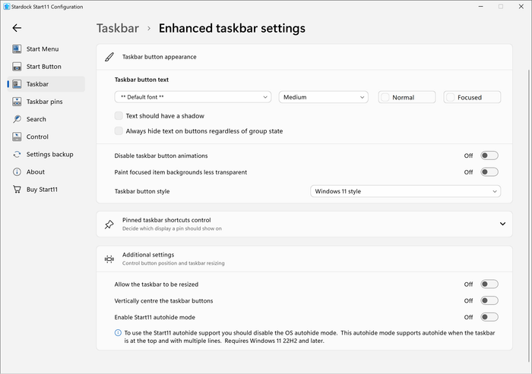The width and height of the screenshot is (532, 374).
Task: Pick the Focused text color swatch
Action: pos(472,97)
